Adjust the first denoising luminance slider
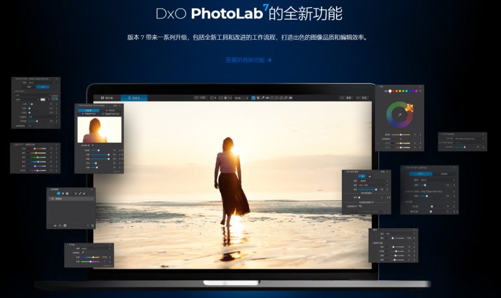This screenshot has width=501, height=298. (x=99, y=150)
